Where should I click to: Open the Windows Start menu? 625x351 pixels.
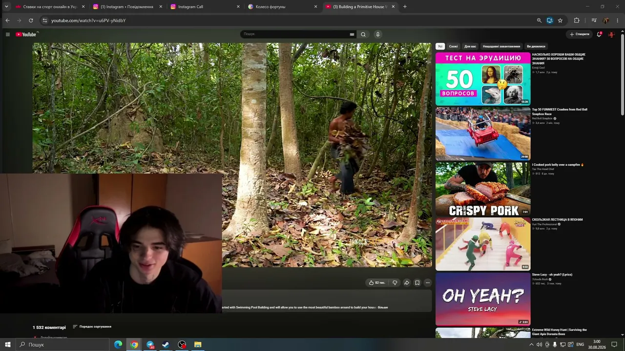[8, 345]
